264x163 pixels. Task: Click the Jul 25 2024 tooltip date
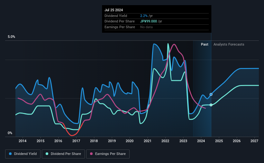coord(114,10)
